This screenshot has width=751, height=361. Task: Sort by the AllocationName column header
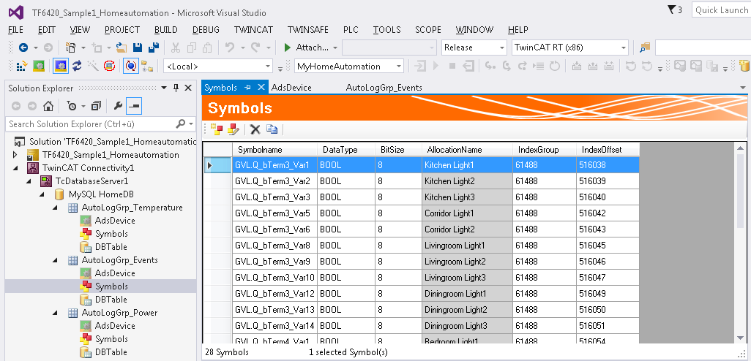[467, 150]
